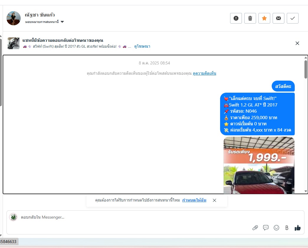Viewport: 308px width, 248px height.
Task: Click the chat scrollbar down arrow
Action: tap(306, 191)
